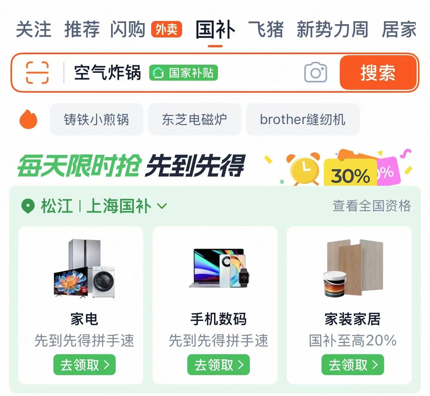Viewport: 430px width, 396px height.
Task: Select the 东芝电磁炉 search suggestion chip
Action: tap(194, 119)
